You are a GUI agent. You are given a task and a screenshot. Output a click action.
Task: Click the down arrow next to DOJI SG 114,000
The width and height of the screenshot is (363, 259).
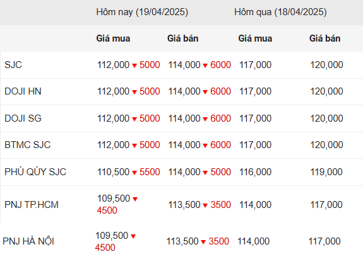pyautogui.click(x=205, y=119)
